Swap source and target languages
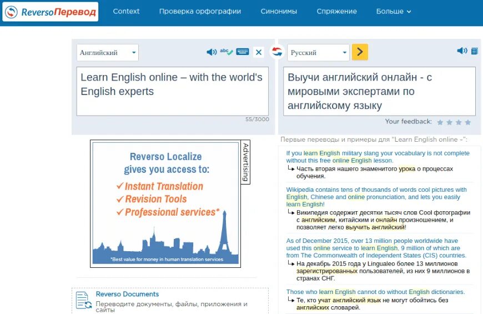The width and height of the screenshot is (483, 314). tap(276, 52)
